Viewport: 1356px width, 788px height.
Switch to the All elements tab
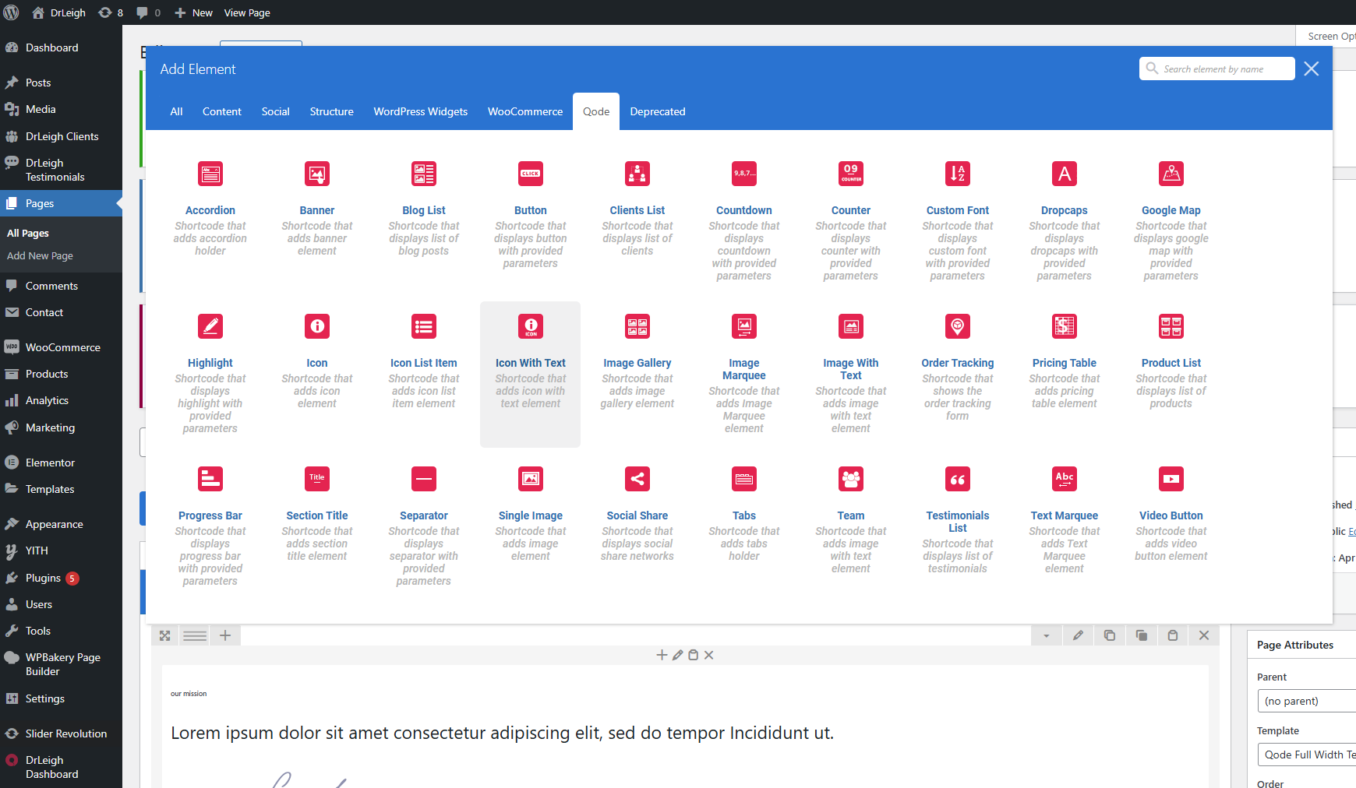tap(177, 111)
